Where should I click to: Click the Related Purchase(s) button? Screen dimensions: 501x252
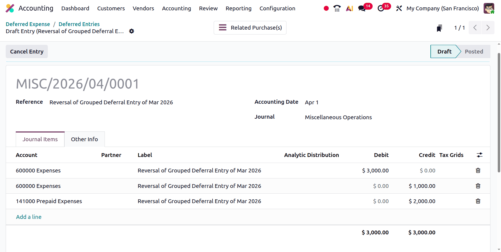point(250,28)
